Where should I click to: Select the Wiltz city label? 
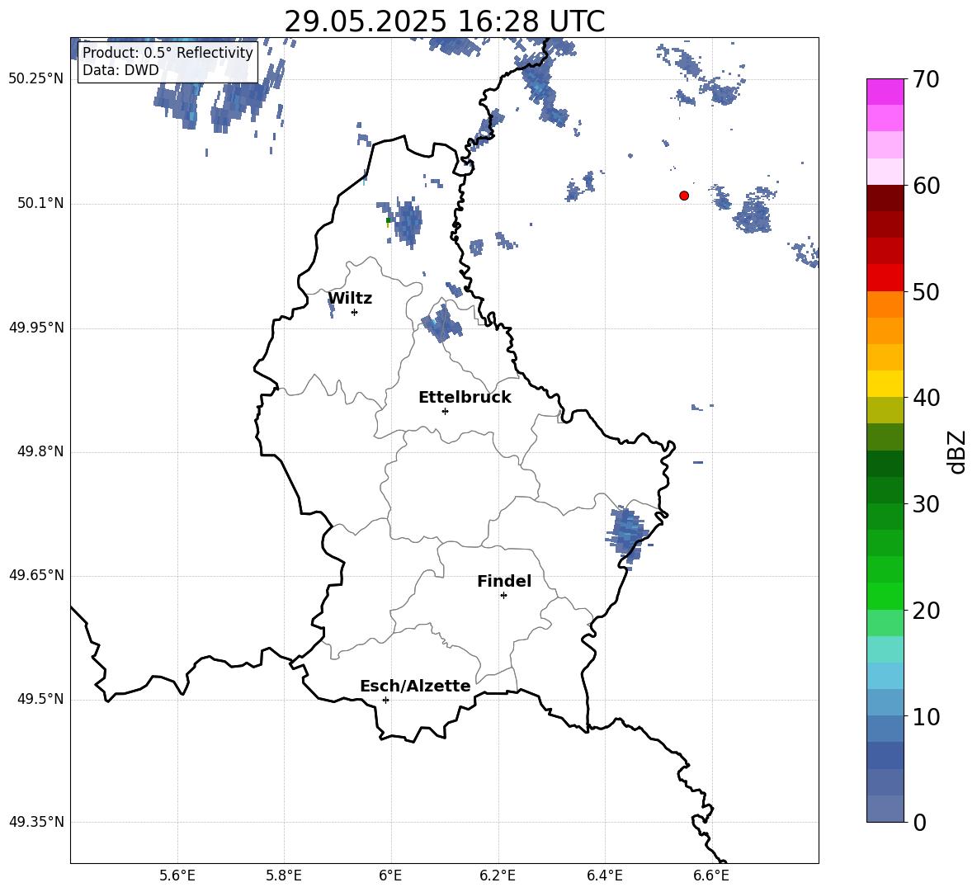pyautogui.click(x=350, y=299)
